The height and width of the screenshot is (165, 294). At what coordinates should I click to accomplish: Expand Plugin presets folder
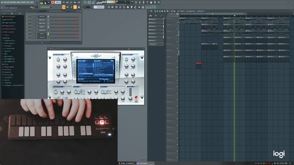point(9,26)
